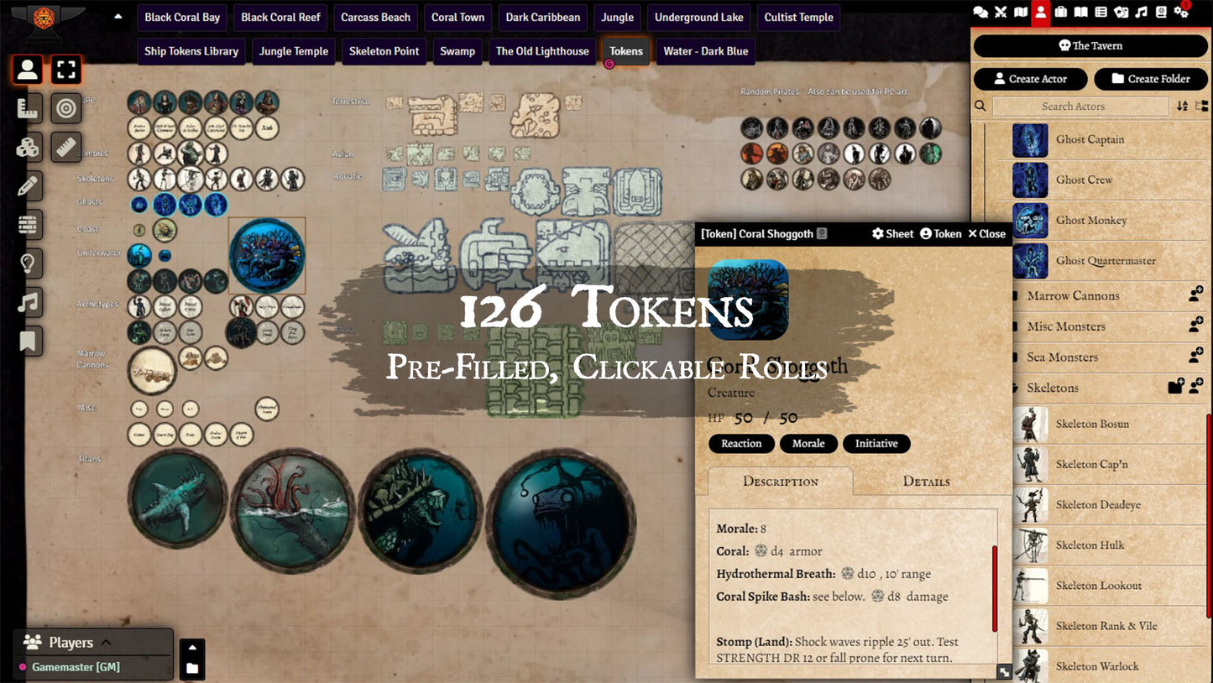Viewport: 1213px width, 683px height.
Task: Expand the Players list chevron
Action: (107, 643)
